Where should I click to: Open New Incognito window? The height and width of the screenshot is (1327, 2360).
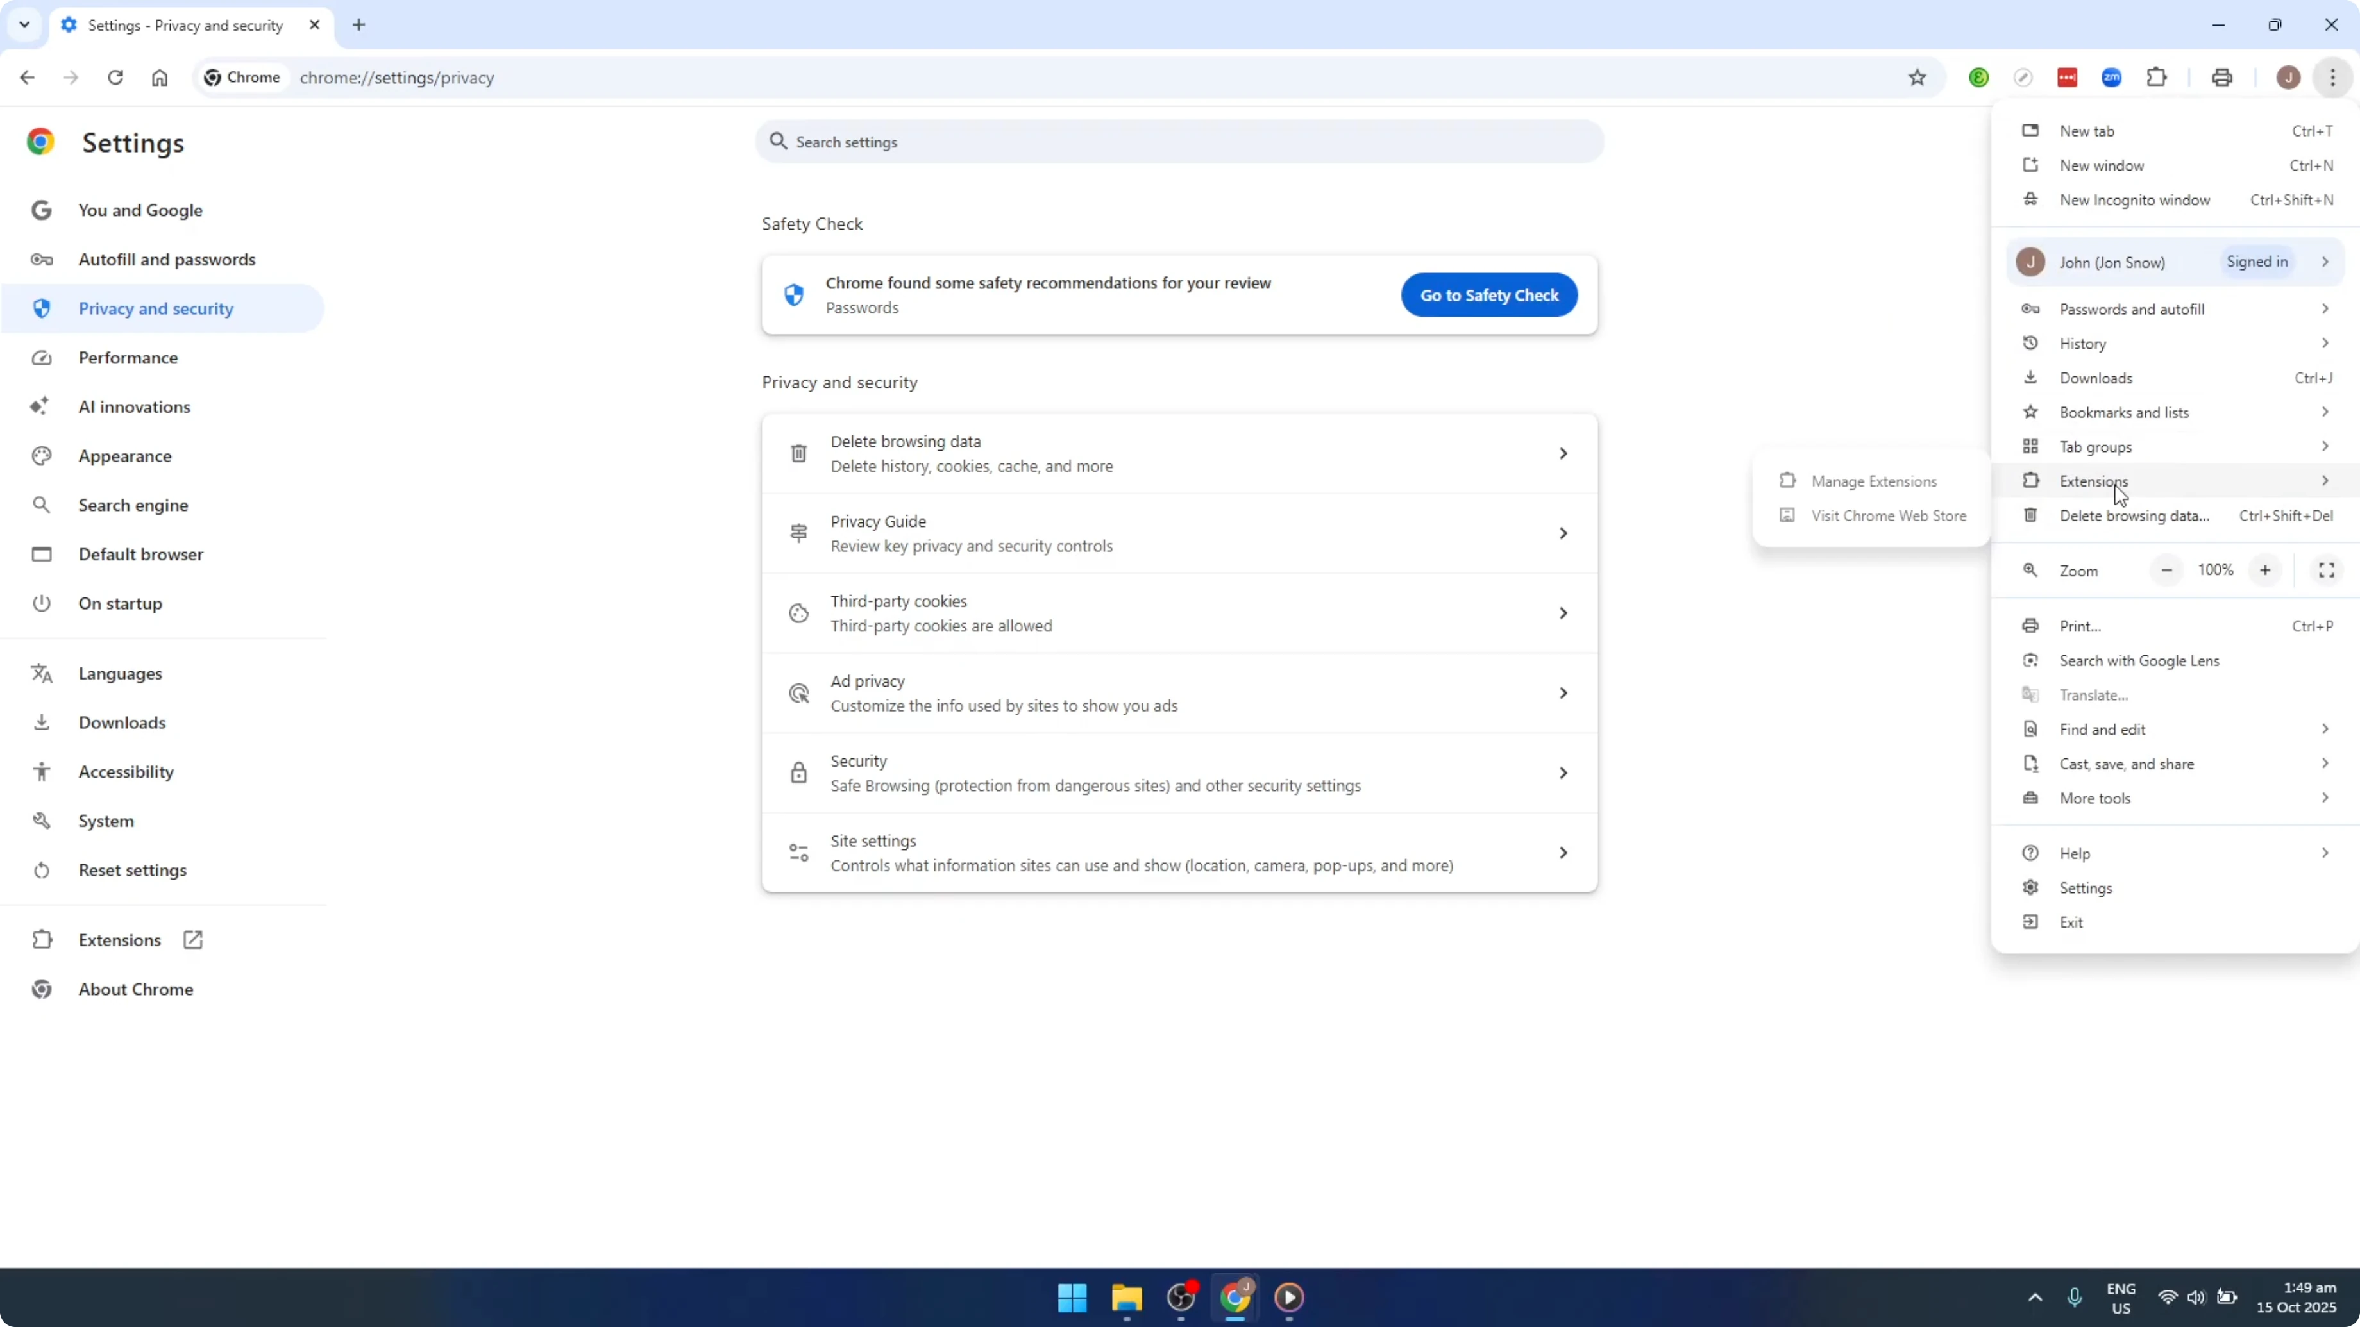pyautogui.click(x=2176, y=201)
